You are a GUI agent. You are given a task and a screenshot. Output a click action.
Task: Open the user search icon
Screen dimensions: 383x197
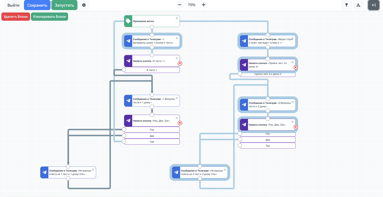coord(359,5)
